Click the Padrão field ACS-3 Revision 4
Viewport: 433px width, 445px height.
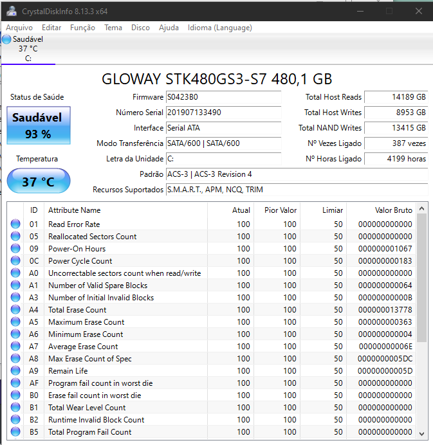tap(297, 174)
